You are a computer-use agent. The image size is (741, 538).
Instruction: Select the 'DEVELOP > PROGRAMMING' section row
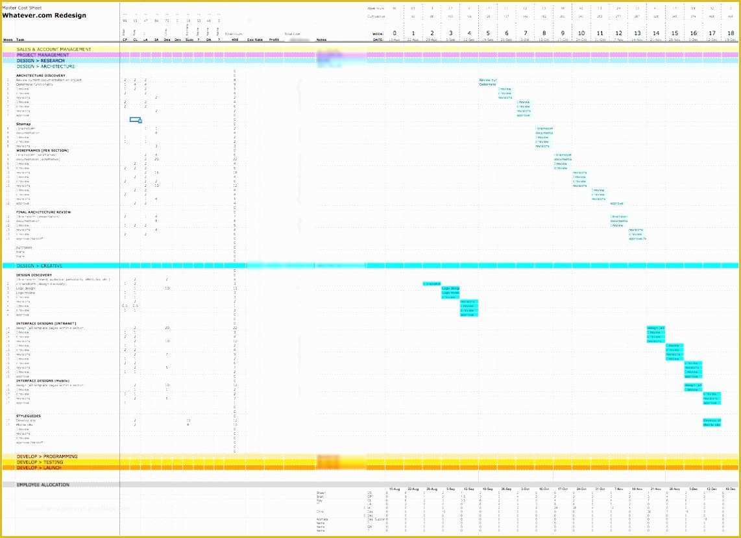coord(370,457)
